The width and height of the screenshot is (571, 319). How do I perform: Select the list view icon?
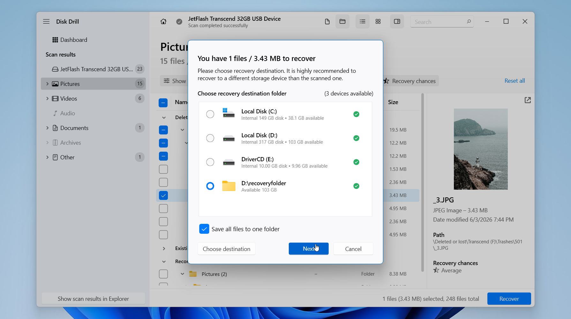[x=363, y=21]
